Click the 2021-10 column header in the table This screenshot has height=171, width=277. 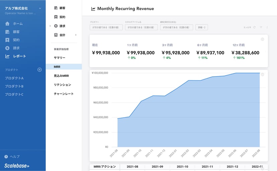tap(182, 167)
